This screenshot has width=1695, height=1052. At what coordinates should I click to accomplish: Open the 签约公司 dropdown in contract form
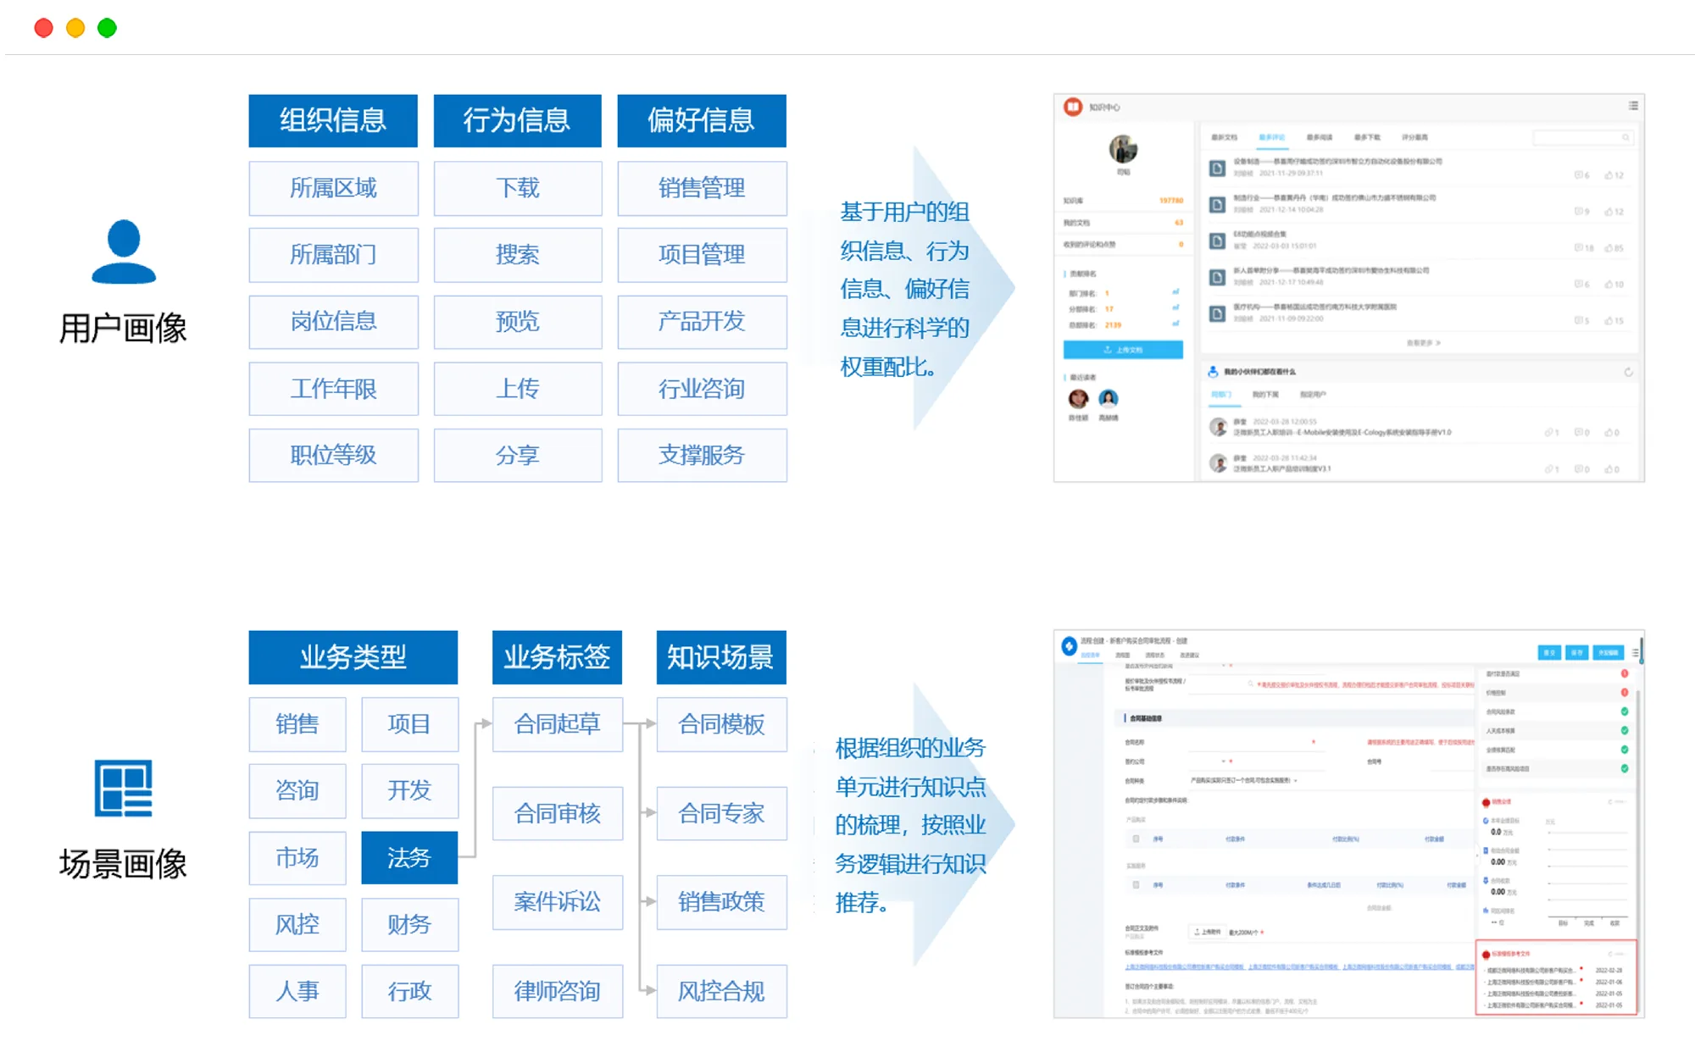(1223, 761)
